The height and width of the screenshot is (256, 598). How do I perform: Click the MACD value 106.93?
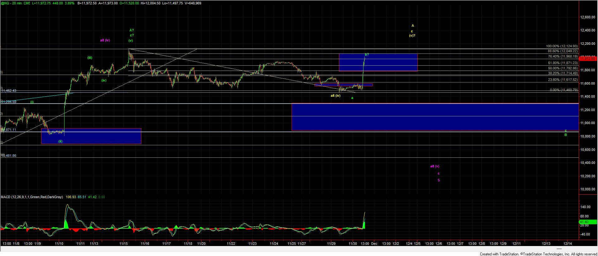[x=71, y=197]
